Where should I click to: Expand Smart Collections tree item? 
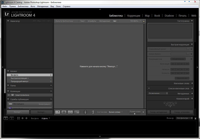9,95
